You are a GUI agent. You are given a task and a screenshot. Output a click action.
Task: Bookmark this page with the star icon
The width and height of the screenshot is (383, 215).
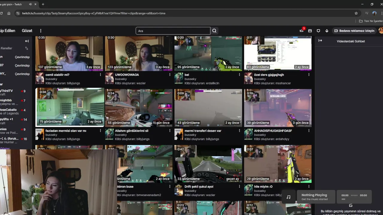coord(356,13)
